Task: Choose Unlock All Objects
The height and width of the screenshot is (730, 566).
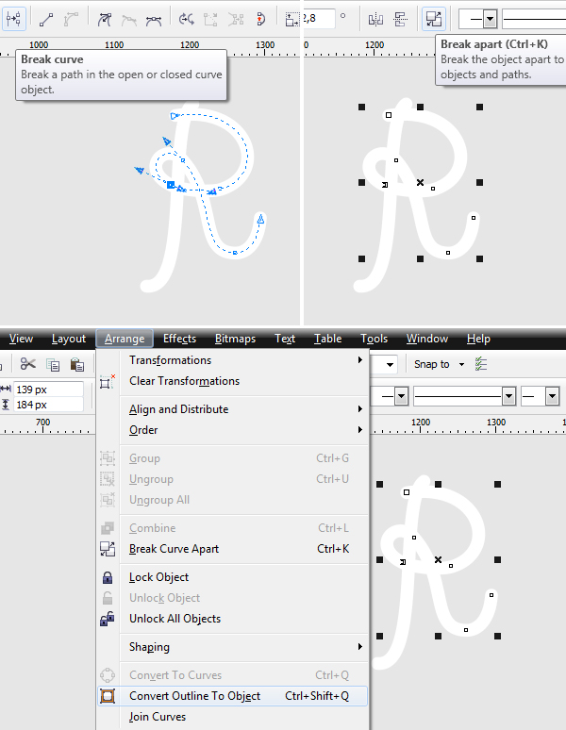Action: tap(233, 619)
